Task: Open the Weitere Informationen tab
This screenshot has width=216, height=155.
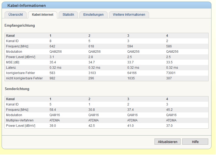Action: pos(129,15)
